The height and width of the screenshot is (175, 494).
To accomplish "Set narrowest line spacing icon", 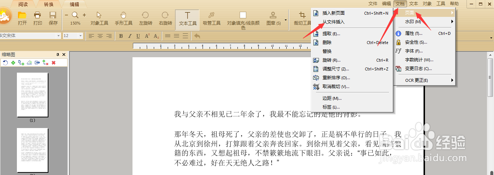I will pyautogui.click(x=168, y=36).
